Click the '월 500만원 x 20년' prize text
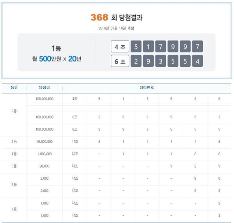 tap(57, 59)
